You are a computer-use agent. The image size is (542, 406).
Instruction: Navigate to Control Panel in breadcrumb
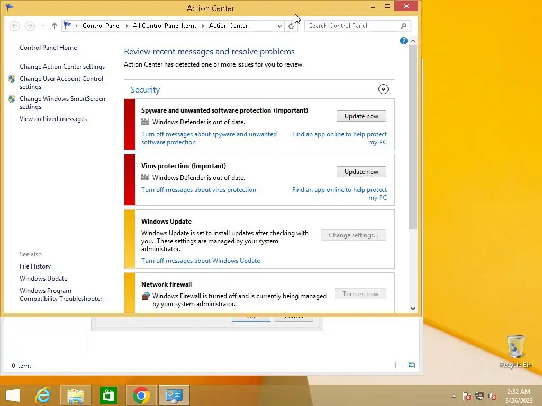click(102, 26)
